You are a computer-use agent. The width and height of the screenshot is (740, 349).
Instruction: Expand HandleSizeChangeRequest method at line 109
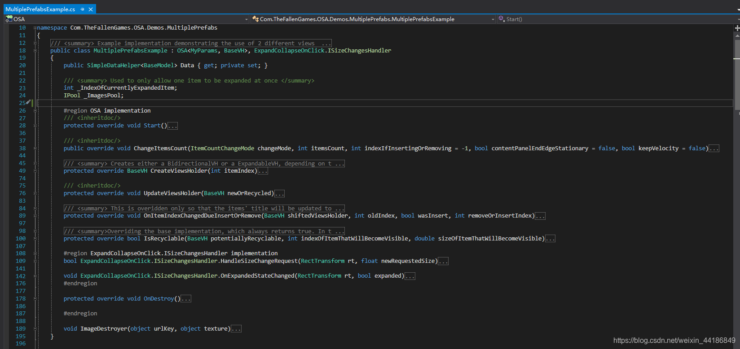(35, 261)
